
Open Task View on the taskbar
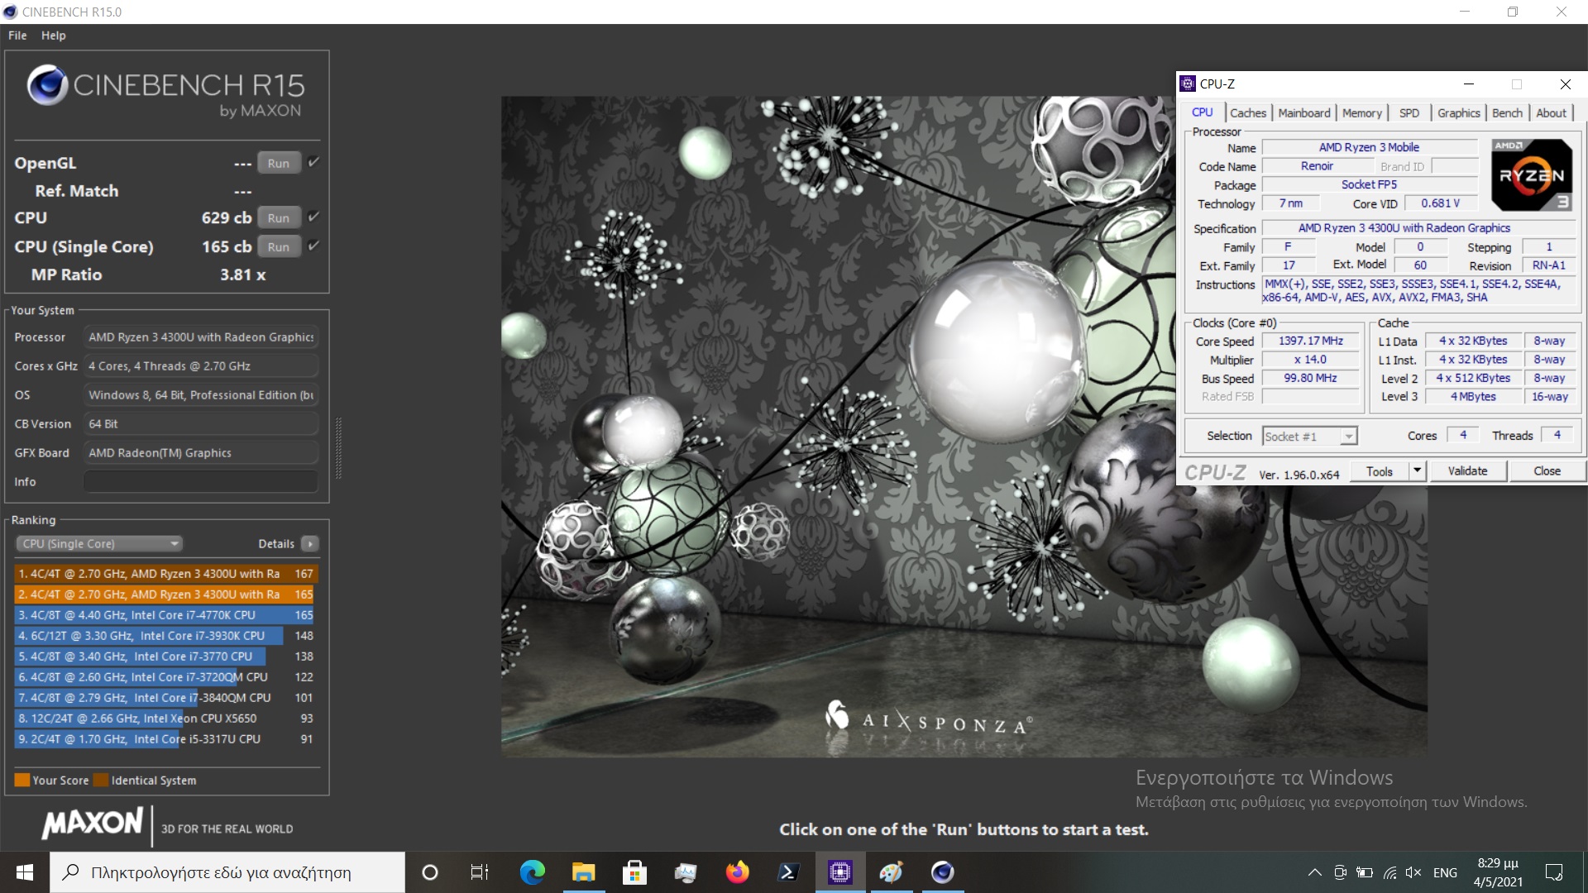click(x=480, y=872)
